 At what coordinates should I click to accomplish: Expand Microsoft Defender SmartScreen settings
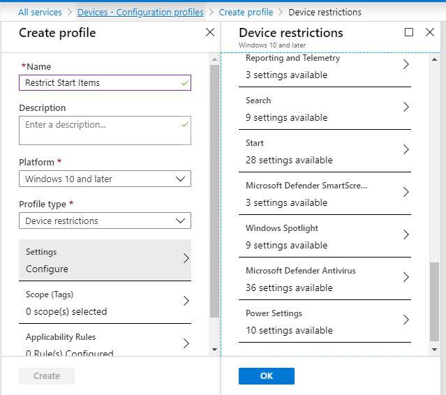point(325,194)
